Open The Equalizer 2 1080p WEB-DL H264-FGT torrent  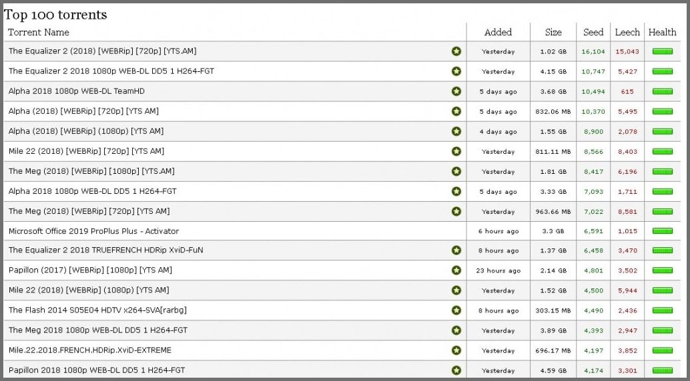pyautogui.click(x=111, y=71)
